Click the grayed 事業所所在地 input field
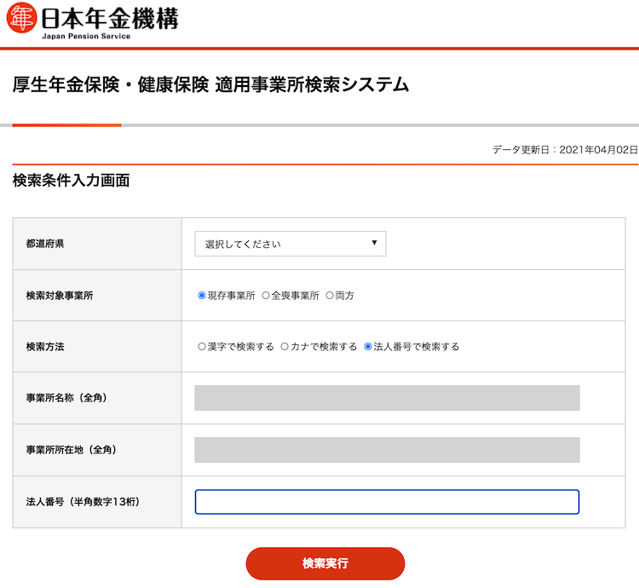Image resolution: width=639 pixels, height=588 pixels. tap(387, 450)
